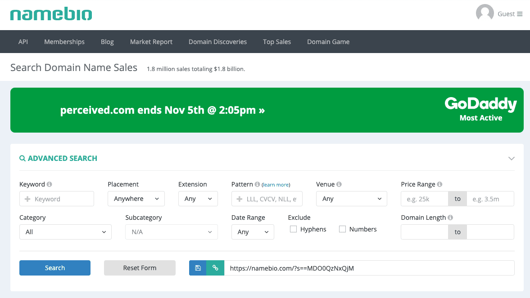Follow the Pattern learn more link
Screen dimensions: 530x298
pos(276,185)
